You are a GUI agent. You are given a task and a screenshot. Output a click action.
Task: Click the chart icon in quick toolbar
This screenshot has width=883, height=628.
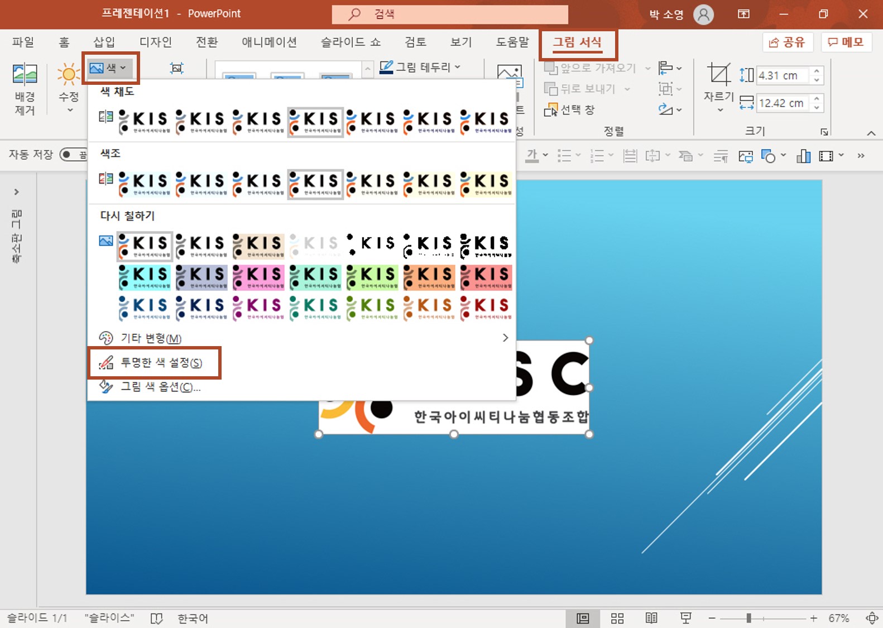(x=803, y=156)
